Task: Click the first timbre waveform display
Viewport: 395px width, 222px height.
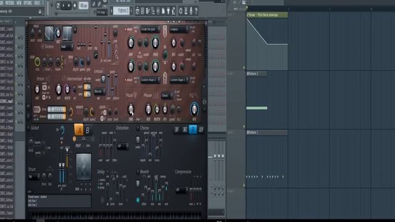Action: pos(49,33)
